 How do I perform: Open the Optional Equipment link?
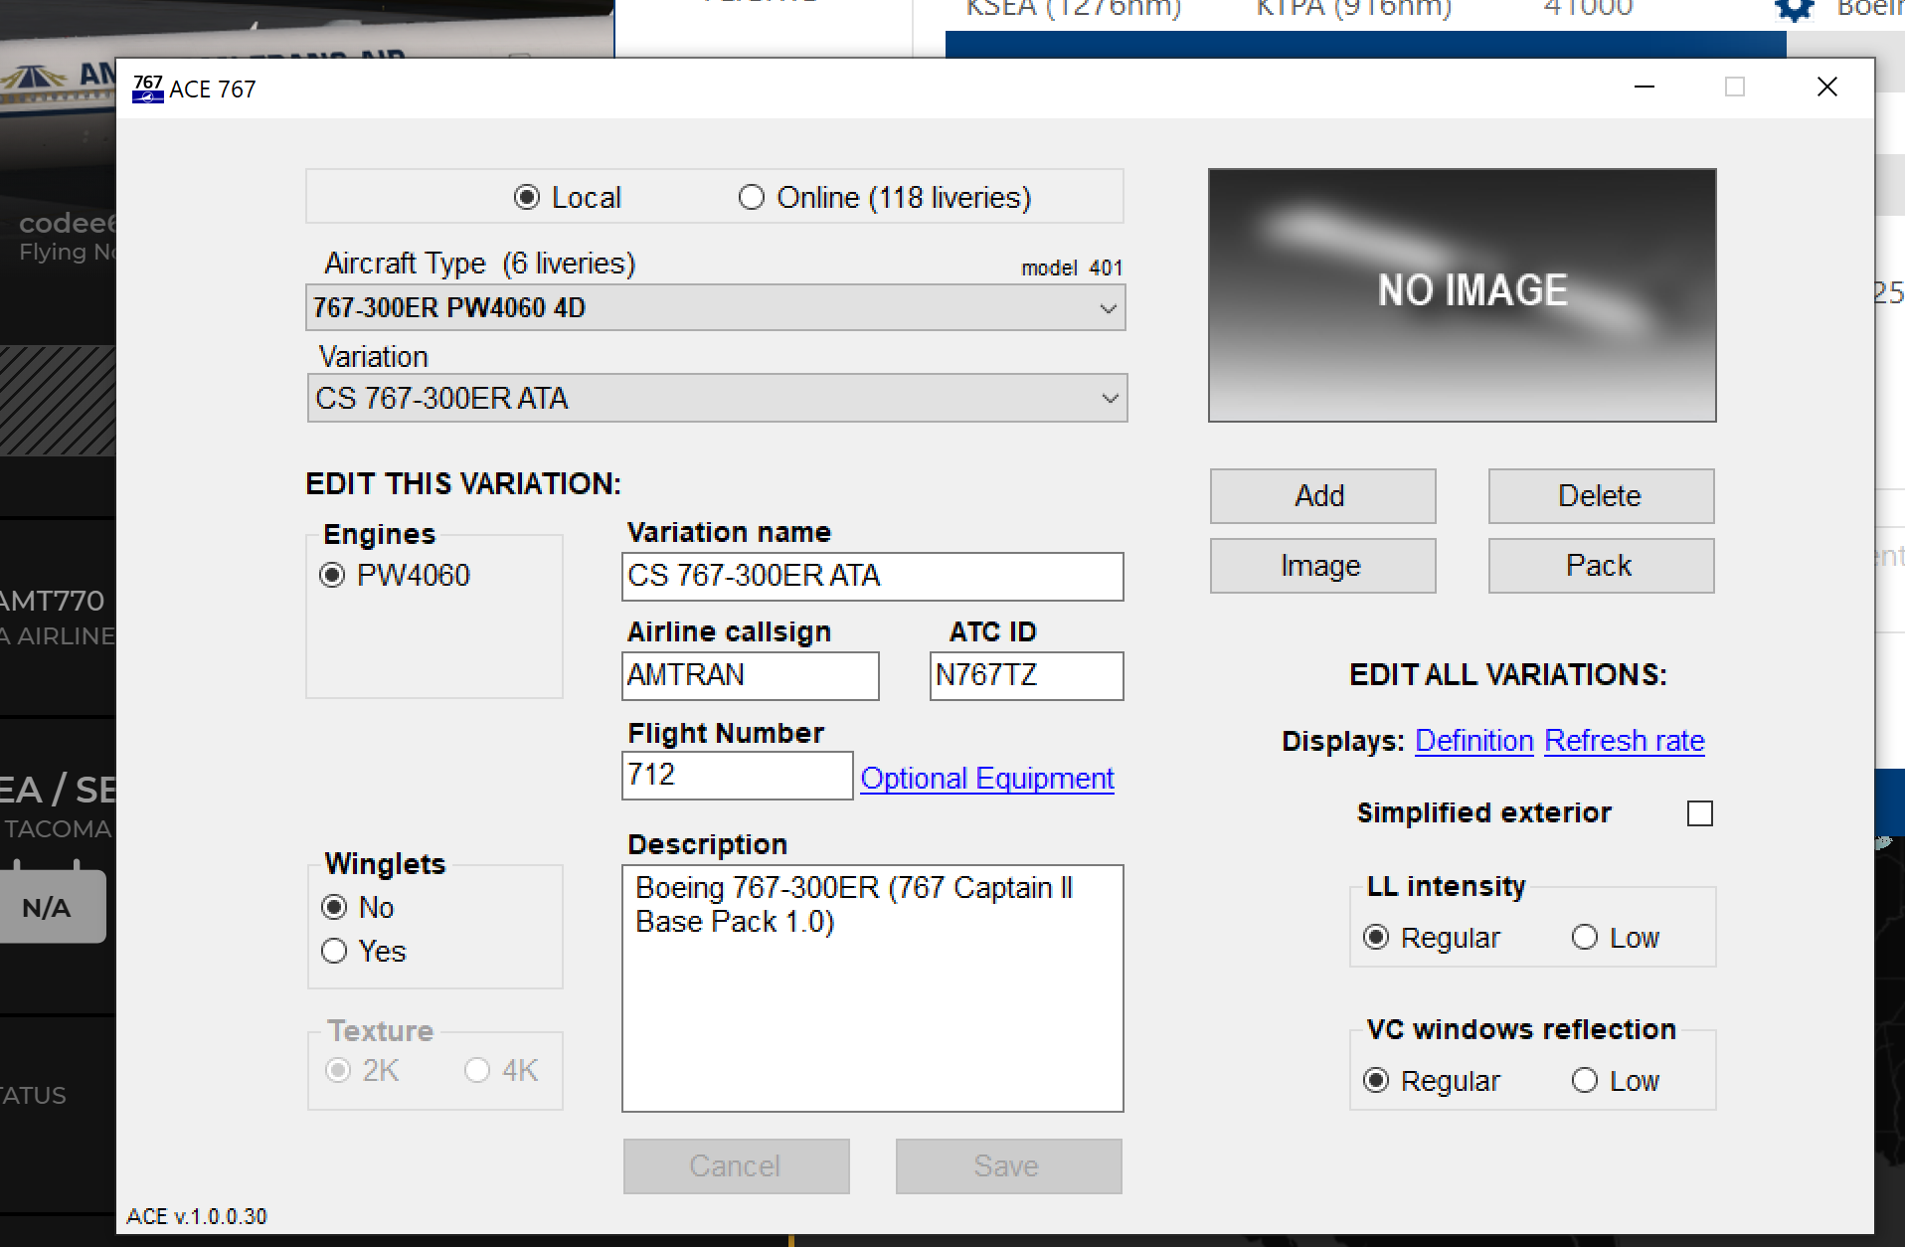(986, 779)
